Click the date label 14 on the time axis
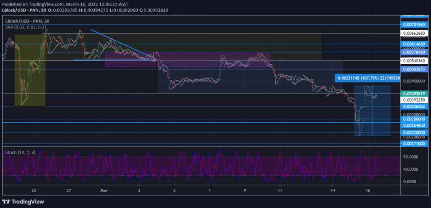The image size is (431, 208). 333,190
